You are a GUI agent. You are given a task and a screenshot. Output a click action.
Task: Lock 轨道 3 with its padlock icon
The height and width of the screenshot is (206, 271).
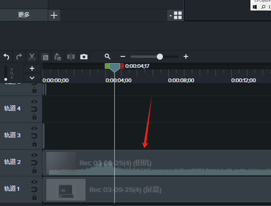[x=34, y=143]
